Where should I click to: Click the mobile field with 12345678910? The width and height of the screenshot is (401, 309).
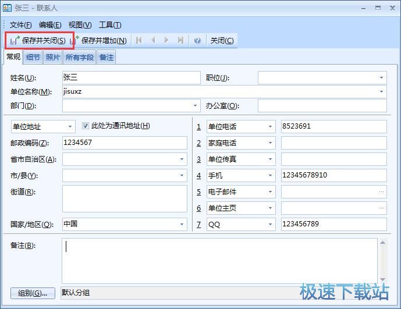(333, 176)
